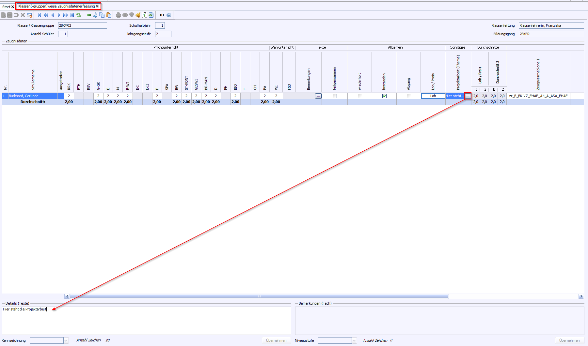
Task: Click the ID toolbar button
Action: point(162,15)
